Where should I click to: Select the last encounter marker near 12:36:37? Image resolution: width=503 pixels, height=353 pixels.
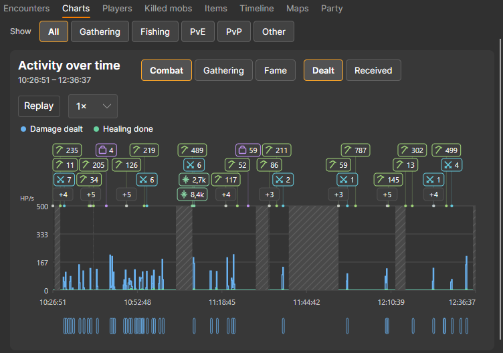[467, 326]
